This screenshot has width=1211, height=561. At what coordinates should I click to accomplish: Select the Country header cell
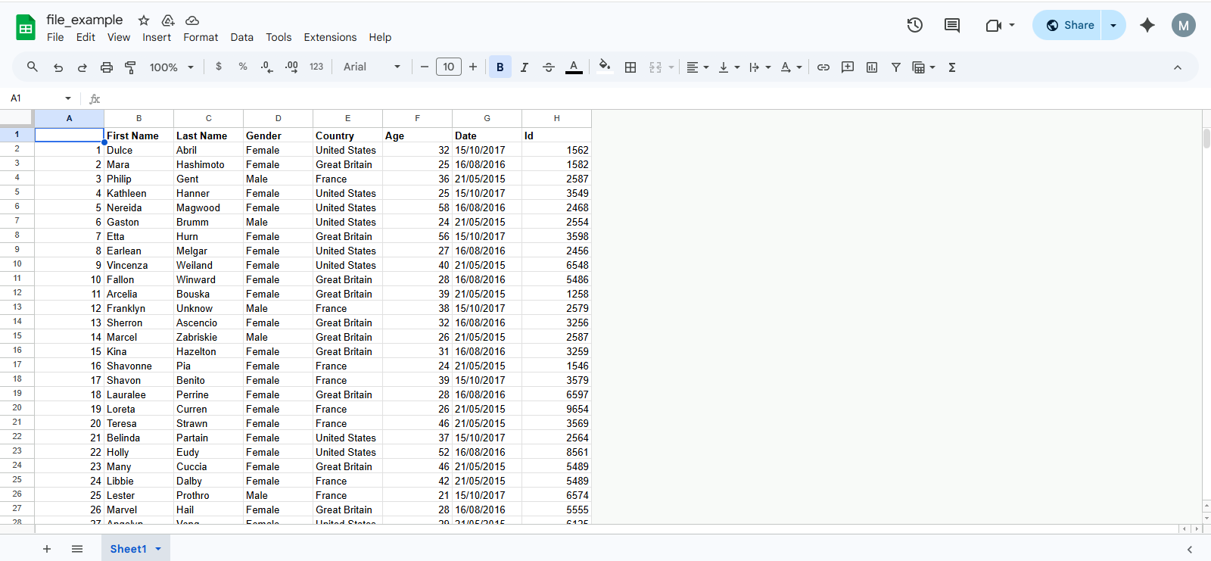pyautogui.click(x=347, y=136)
